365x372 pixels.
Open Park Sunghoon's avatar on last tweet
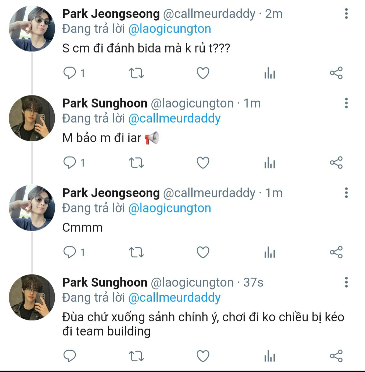point(32,297)
